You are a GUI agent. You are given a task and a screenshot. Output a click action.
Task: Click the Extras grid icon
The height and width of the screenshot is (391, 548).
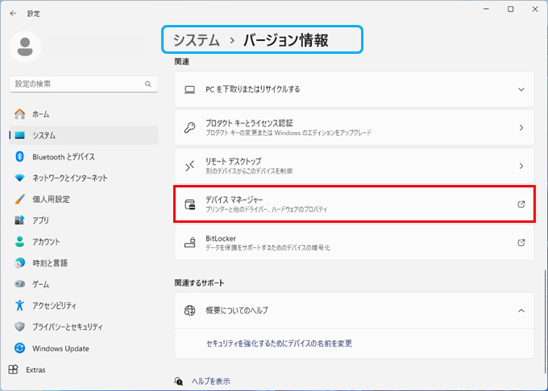click(x=13, y=370)
